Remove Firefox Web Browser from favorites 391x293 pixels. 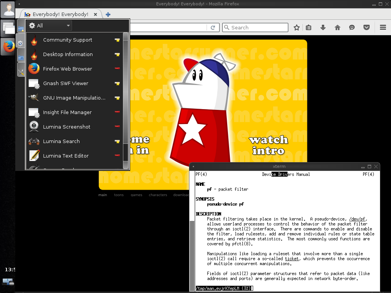pyautogui.click(x=117, y=68)
